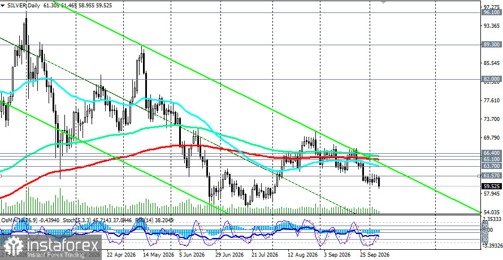Screen dimensions: 503x260
Task: Click the 25 Sep 2026 date label
Action: click(374, 254)
